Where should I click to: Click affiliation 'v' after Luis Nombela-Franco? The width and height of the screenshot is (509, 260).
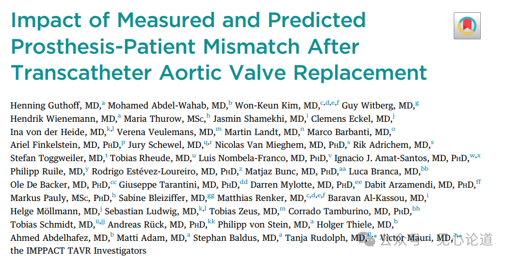click(x=330, y=156)
